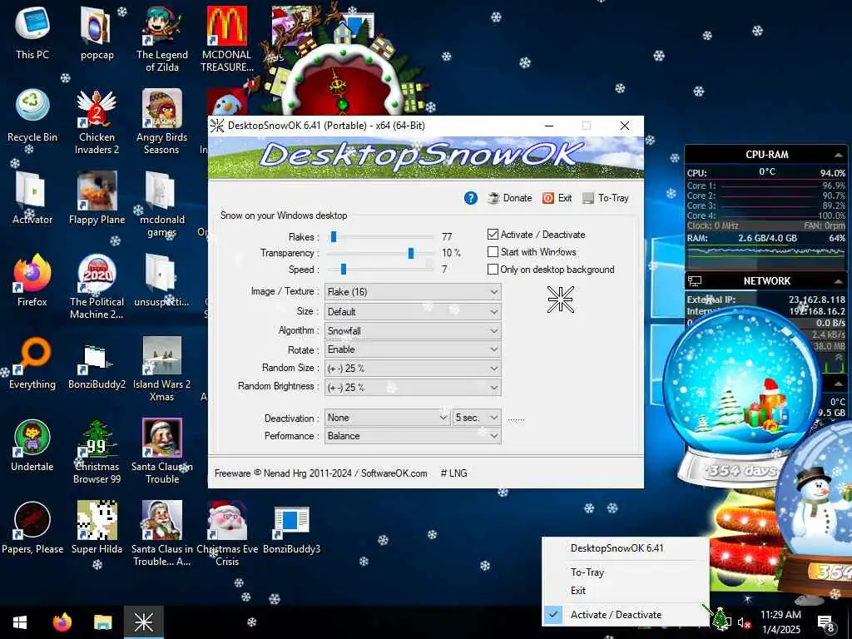Click the Speed slider handle
This screenshot has height=639, width=852.
pyautogui.click(x=344, y=270)
